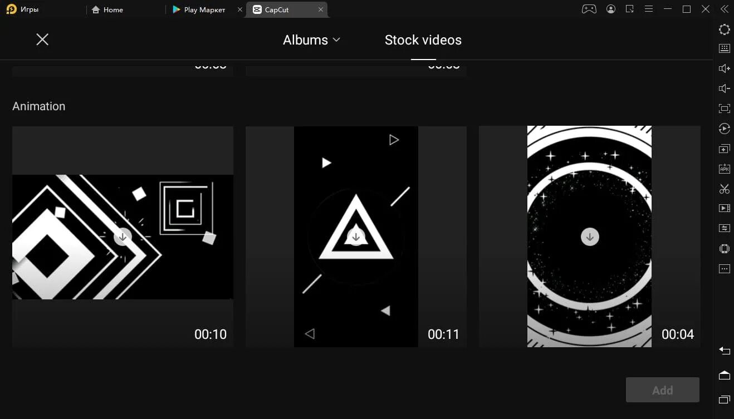Download the 00:11 triangle animation clip
734x419 pixels.
coord(356,236)
